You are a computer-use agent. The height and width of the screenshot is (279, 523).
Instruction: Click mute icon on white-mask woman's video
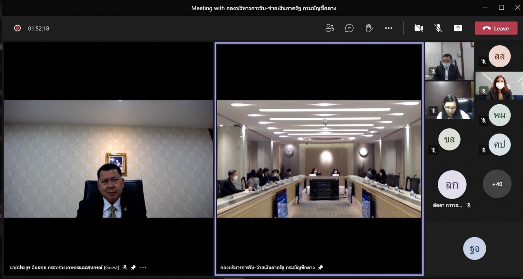click(484, 91)
